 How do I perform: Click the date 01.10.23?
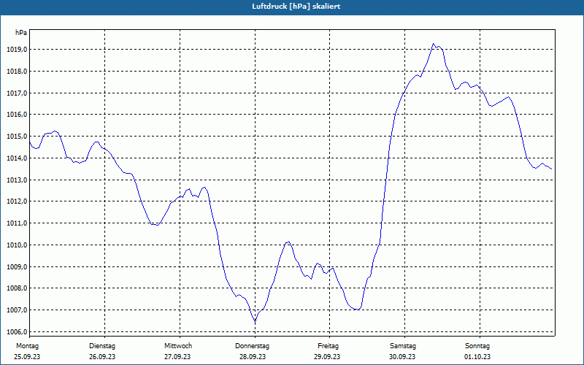[x=477, y=357]
